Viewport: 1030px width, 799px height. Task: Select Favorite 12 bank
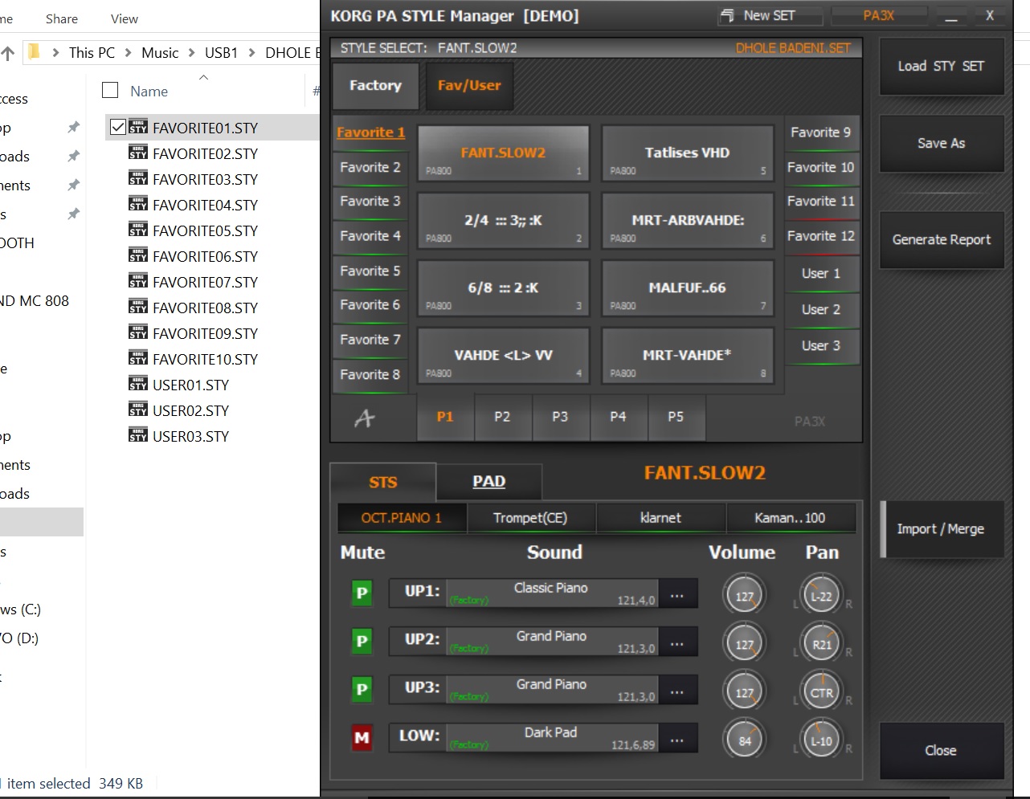point(821,236)
